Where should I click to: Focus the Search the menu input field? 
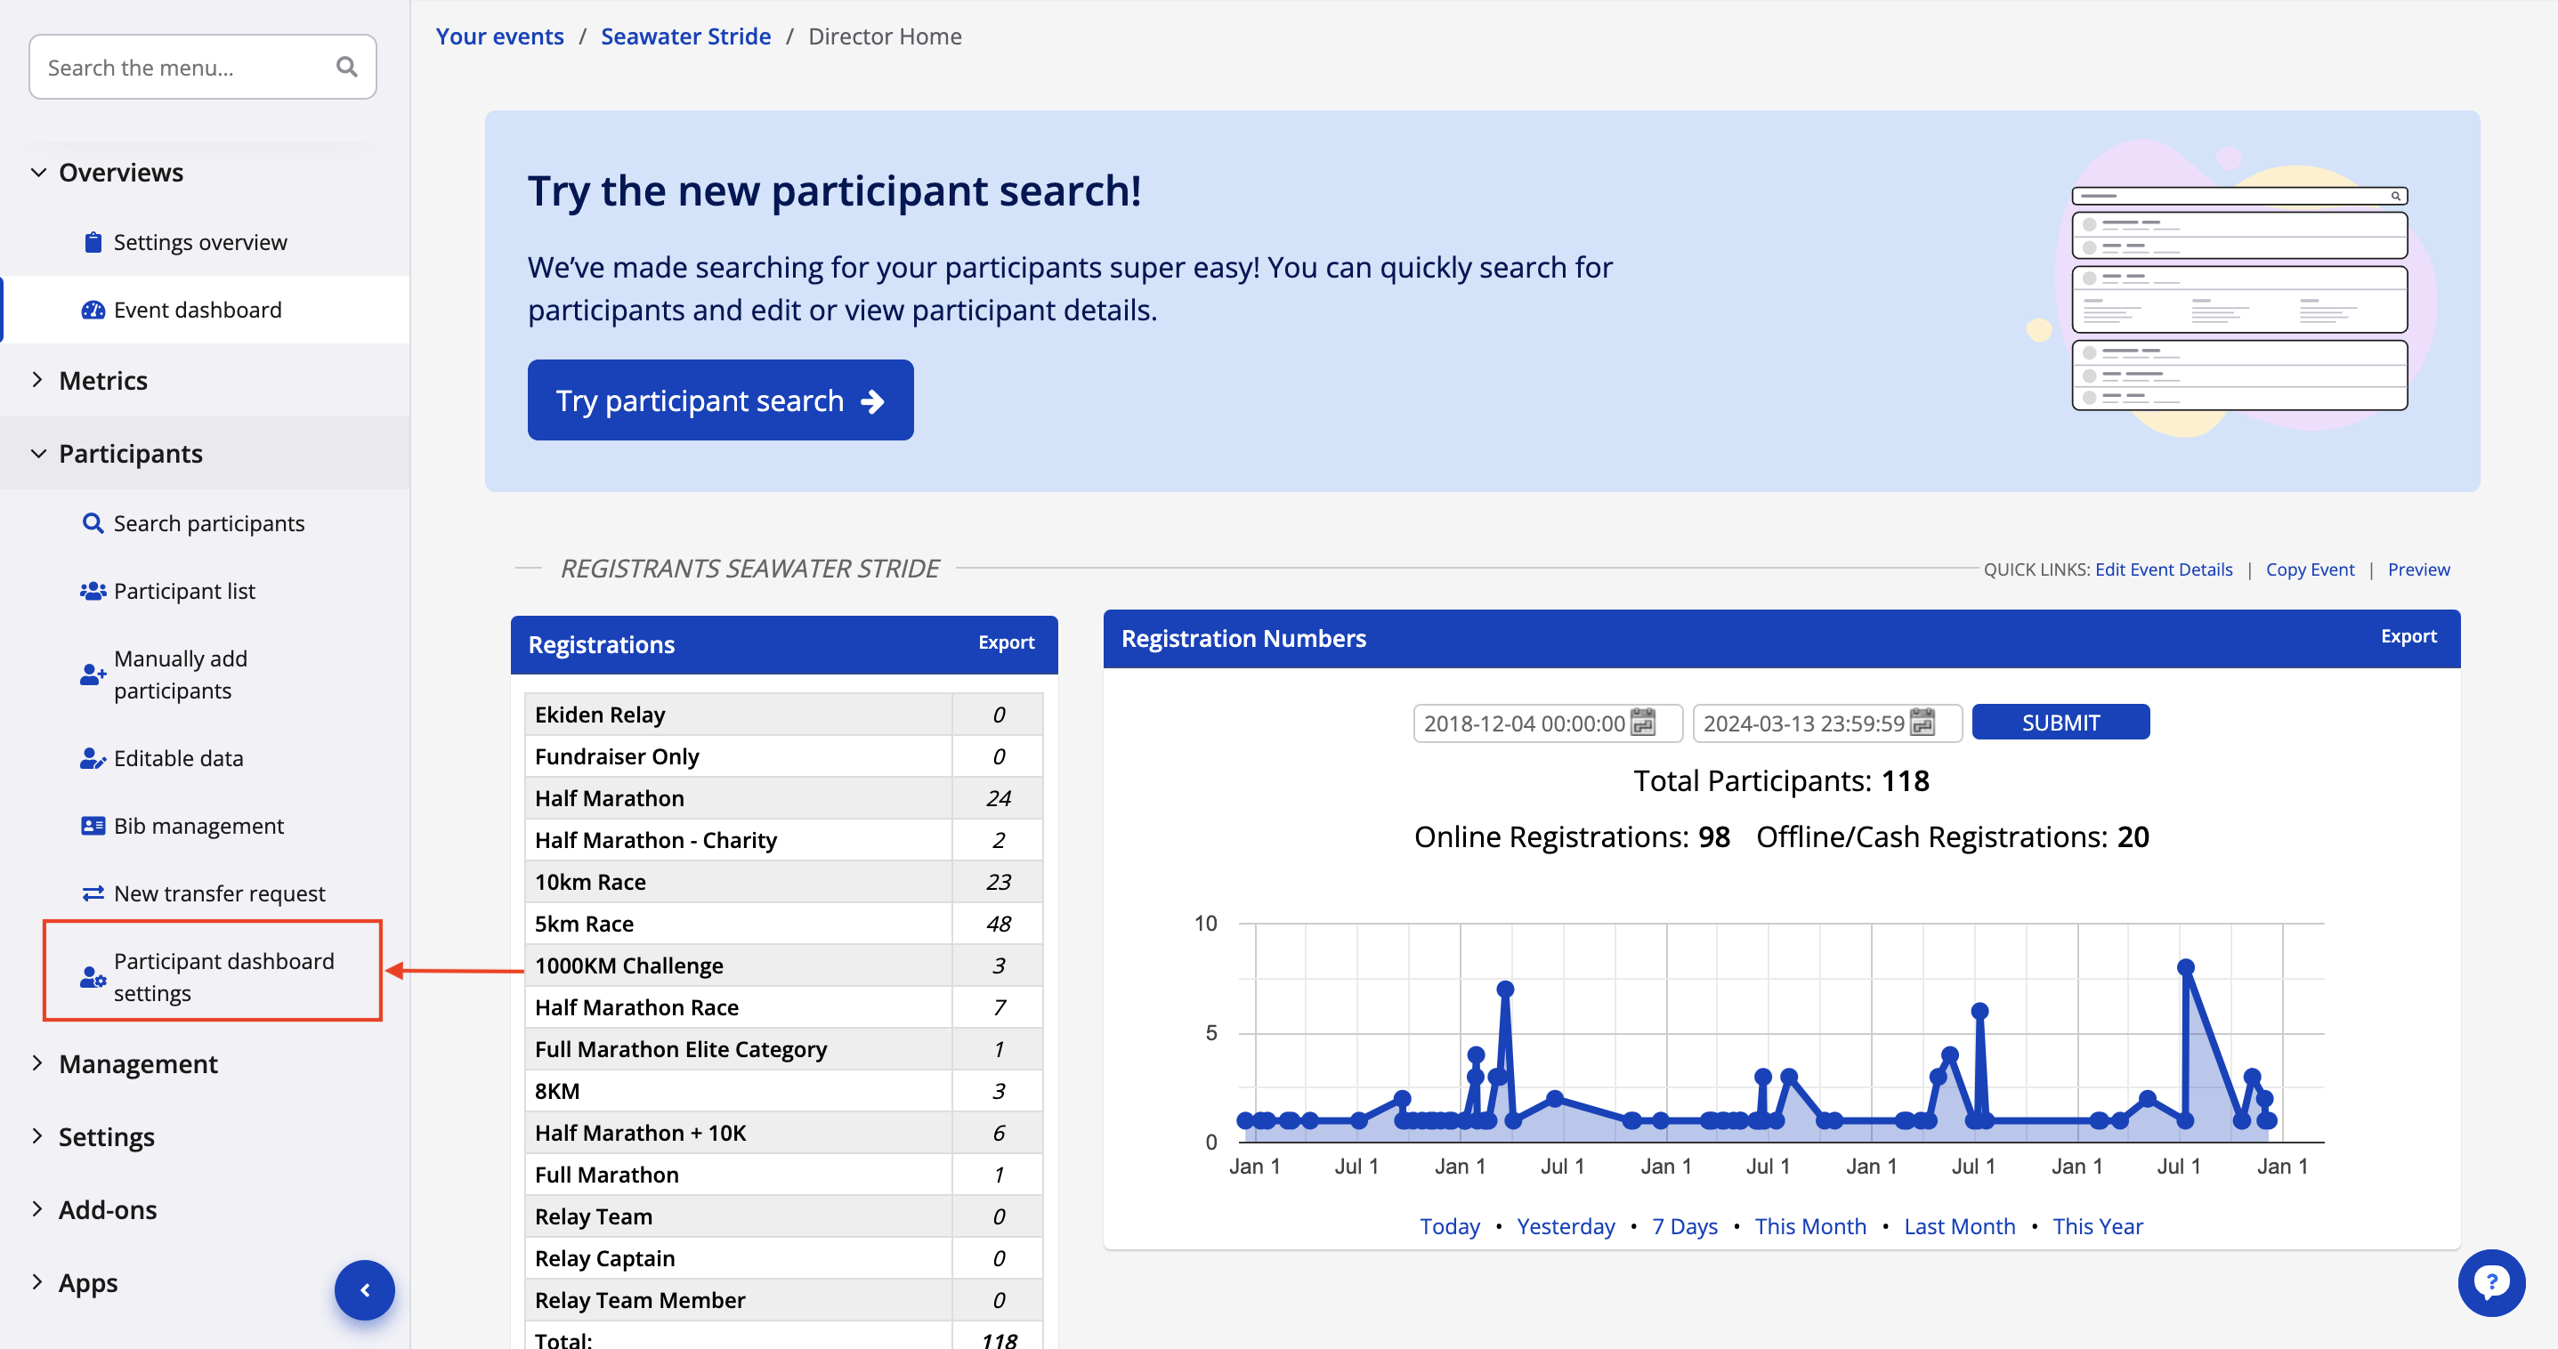pyautogui.click(x=183, y=68)
